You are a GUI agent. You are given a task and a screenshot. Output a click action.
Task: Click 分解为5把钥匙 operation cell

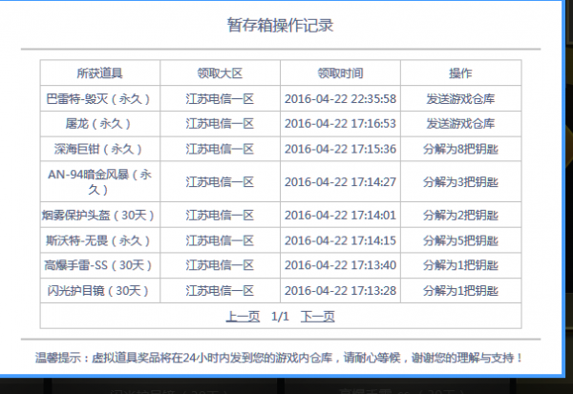pyautogui.click(x=460, y=240)
